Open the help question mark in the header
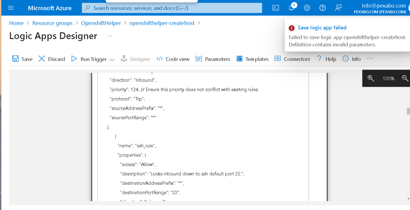The width and height of the screenshot is (410, 210). click(x=323, y=8)
